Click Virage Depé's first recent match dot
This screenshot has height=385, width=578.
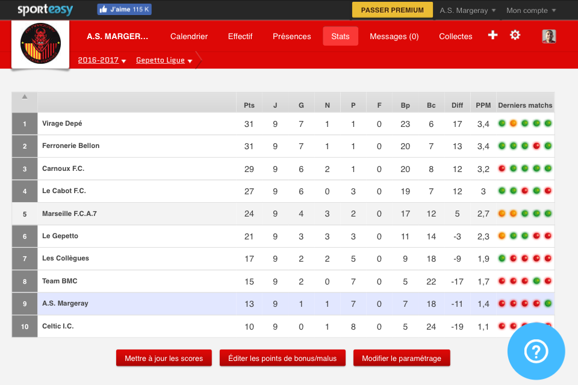pos(502,123)
